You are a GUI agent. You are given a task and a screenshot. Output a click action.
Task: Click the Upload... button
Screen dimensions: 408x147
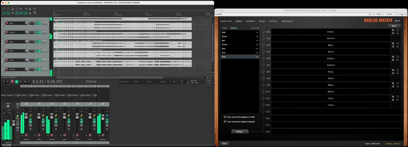tap(240, 132)
